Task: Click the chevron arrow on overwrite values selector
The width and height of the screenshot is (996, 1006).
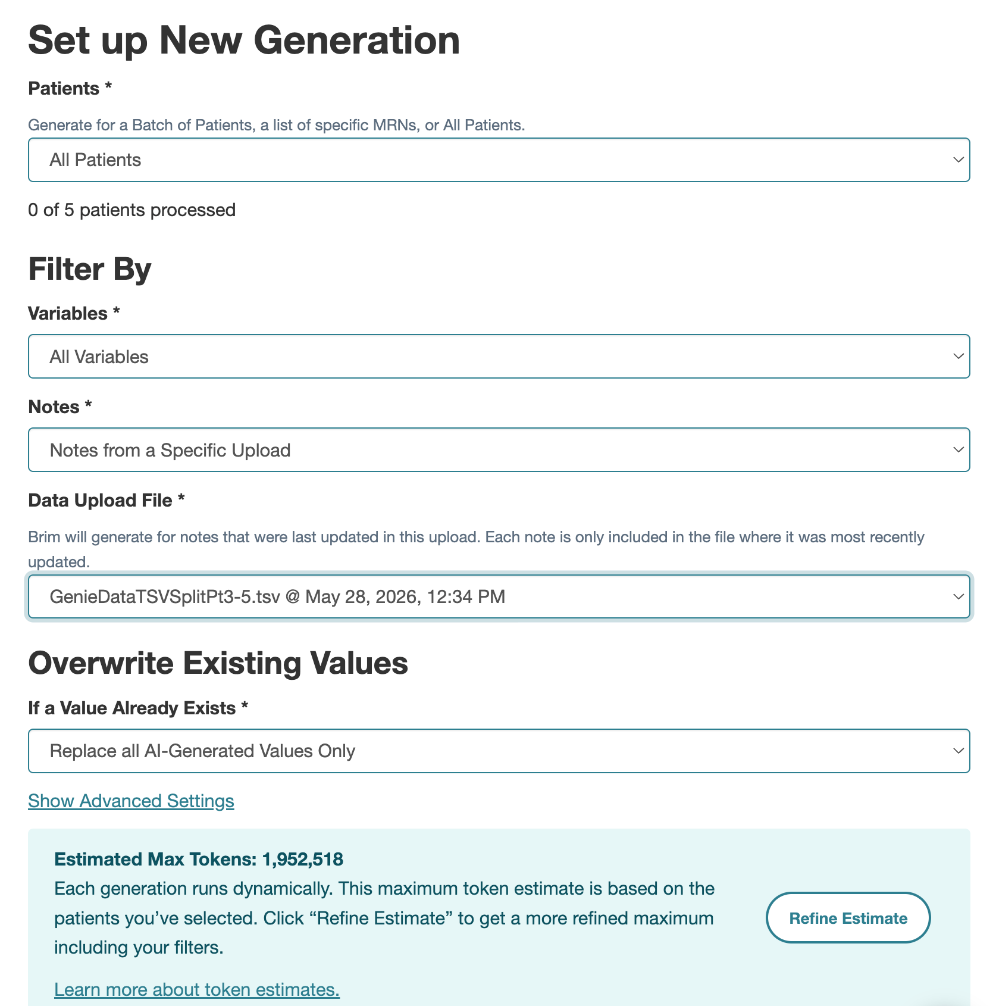Action: click(958, 751)
